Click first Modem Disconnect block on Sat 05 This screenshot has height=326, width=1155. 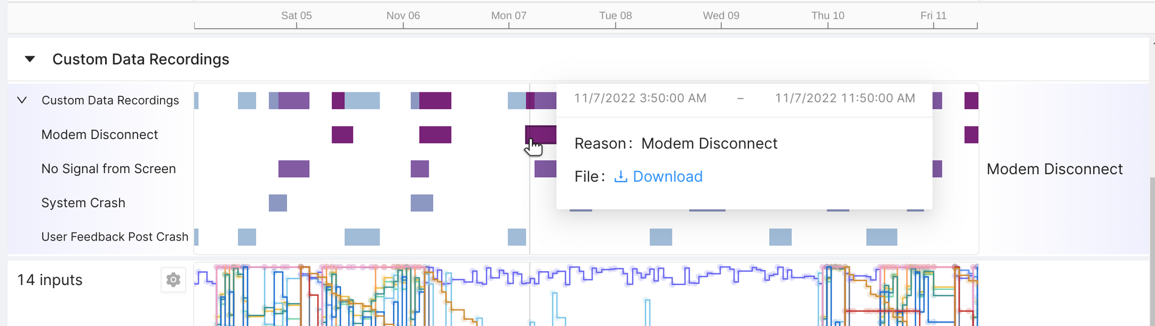click(x=342, y=134)
